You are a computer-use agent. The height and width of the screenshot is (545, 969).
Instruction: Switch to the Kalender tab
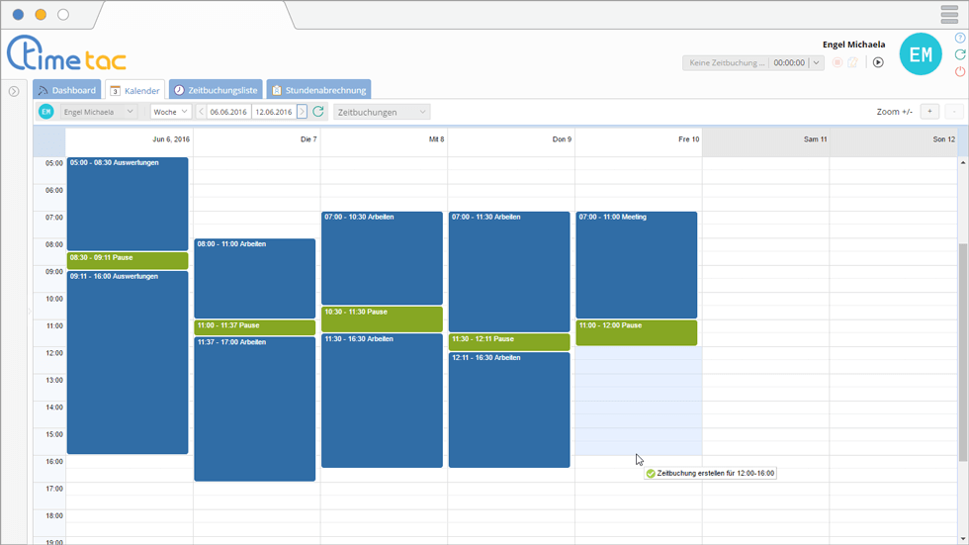134,90
